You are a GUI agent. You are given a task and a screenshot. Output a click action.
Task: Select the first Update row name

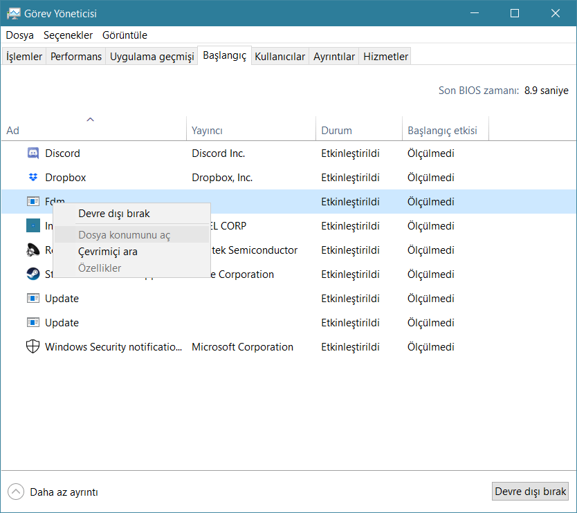[x=62, y=299]
